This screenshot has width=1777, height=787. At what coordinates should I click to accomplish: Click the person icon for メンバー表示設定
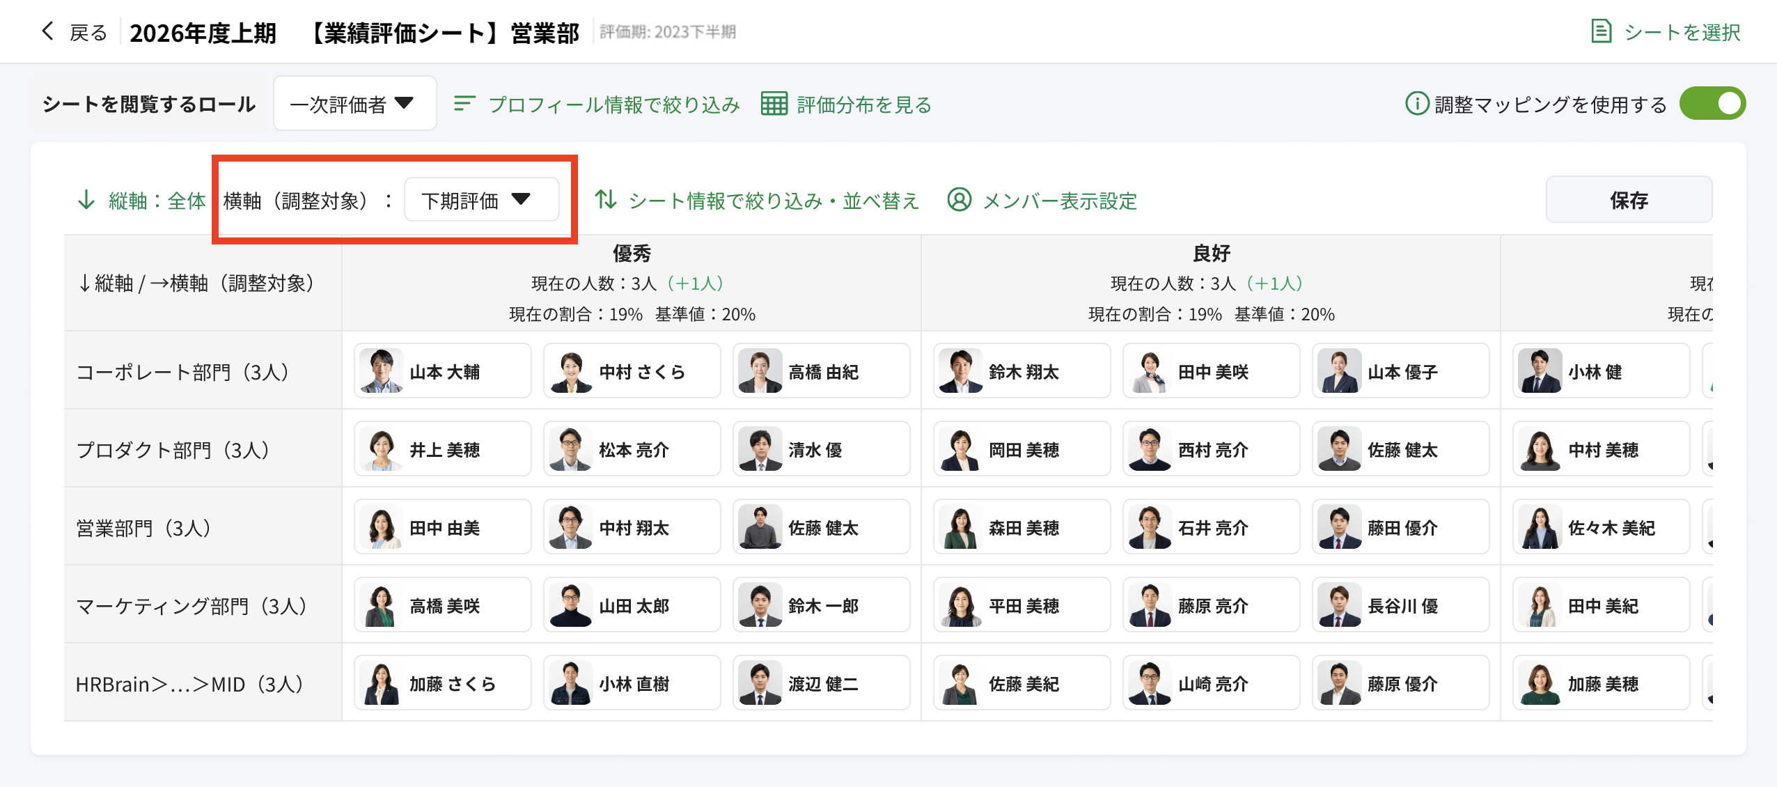(959, 201)
